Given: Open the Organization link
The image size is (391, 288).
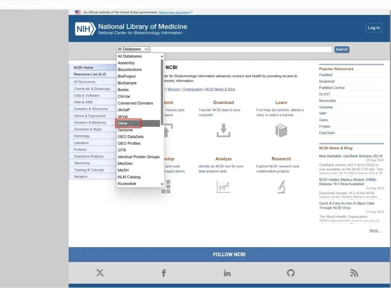Looking at the screenshot, I should 193,89.
